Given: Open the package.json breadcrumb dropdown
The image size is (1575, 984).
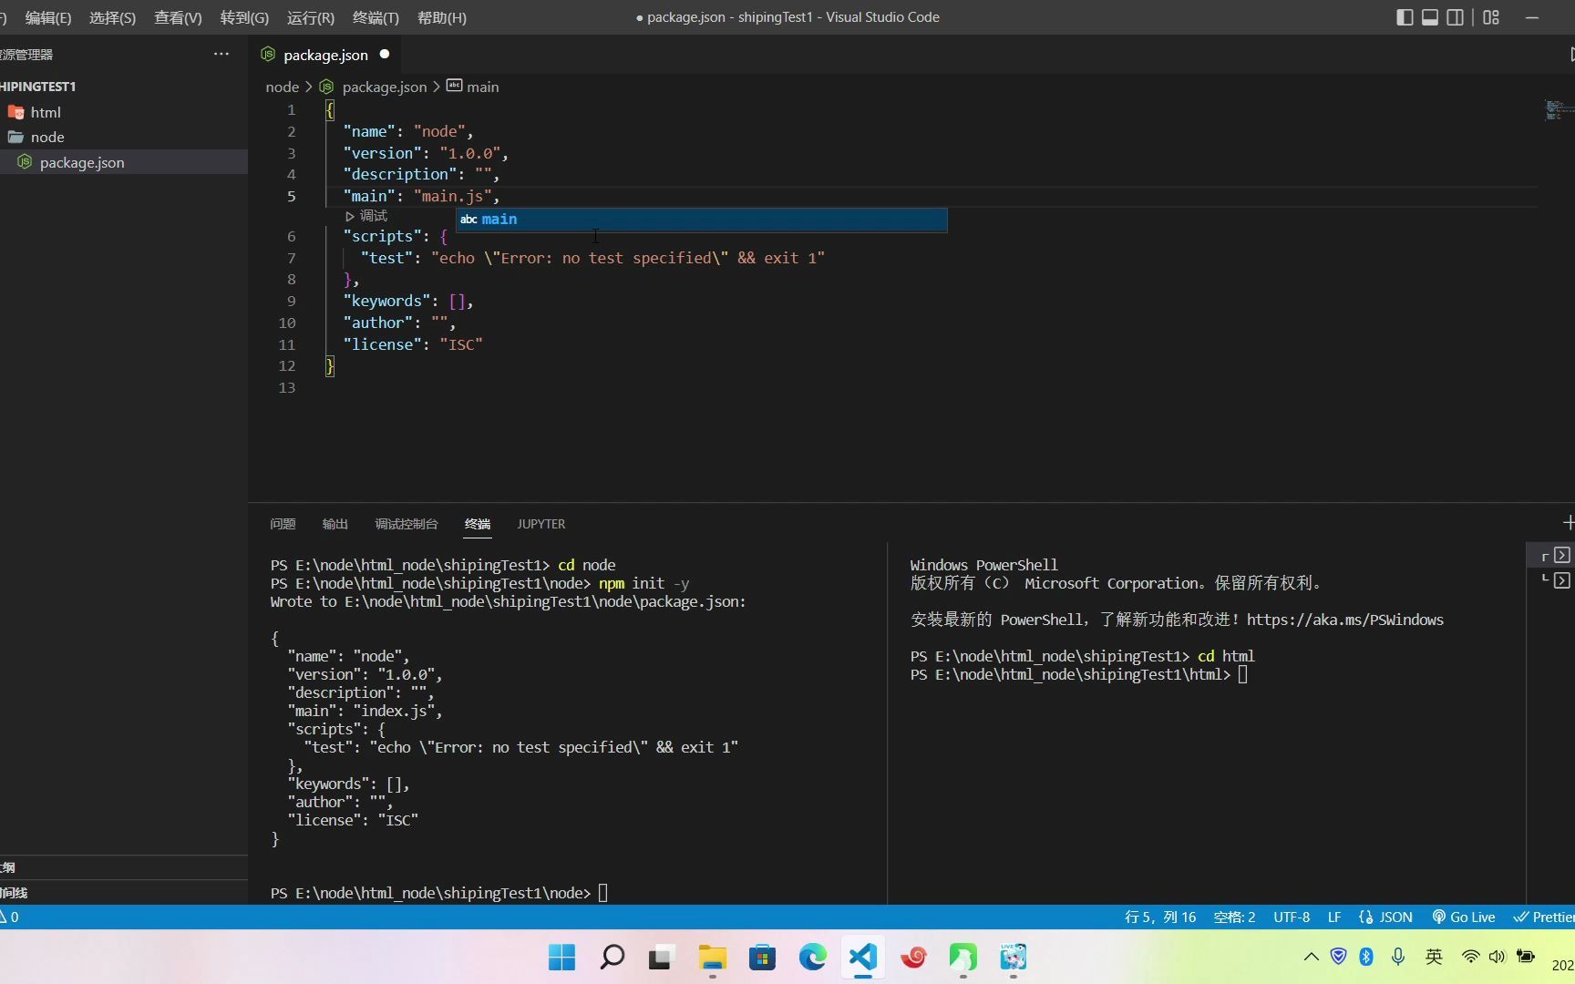Looking at the screenshot, I should (x=384, y=87).
